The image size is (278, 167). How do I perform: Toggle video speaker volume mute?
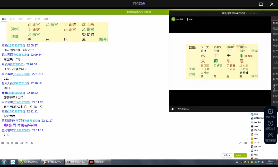pyautogui.click(x=172, y=109)
